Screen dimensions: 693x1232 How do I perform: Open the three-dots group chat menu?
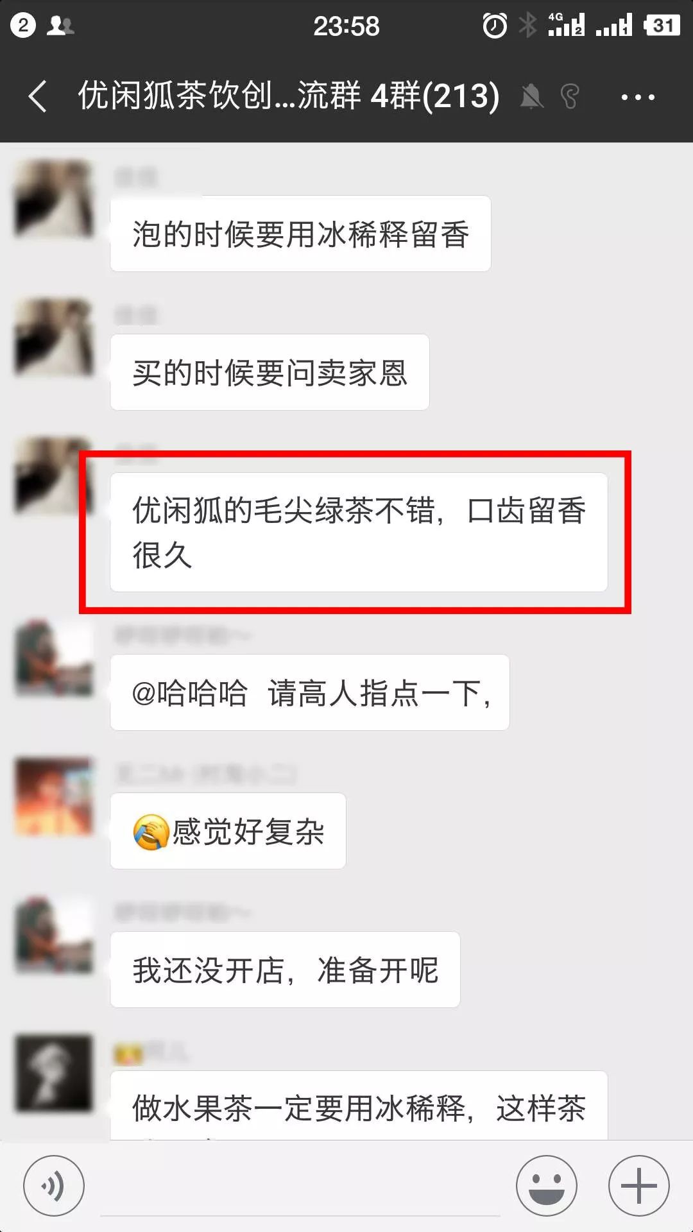coord(638,98)
